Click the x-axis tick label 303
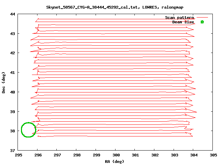Image resolution: width=220 pixels, height=165 pixels. pyautogui.click(x=175, y=155)
